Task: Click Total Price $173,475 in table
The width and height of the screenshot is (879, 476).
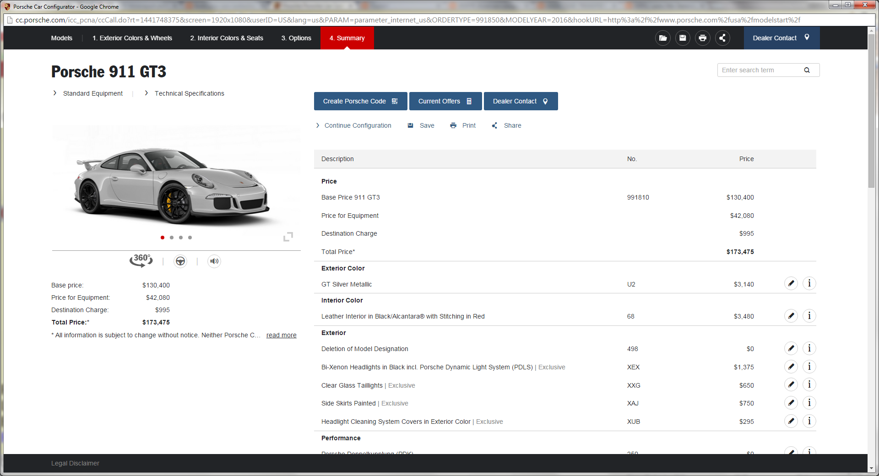Action: tap(740, 252)
